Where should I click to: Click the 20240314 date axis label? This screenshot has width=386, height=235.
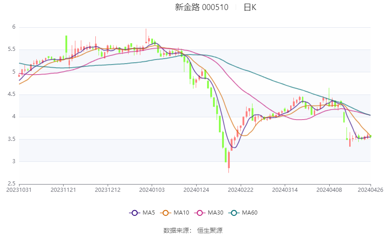(x=285, y=190)
